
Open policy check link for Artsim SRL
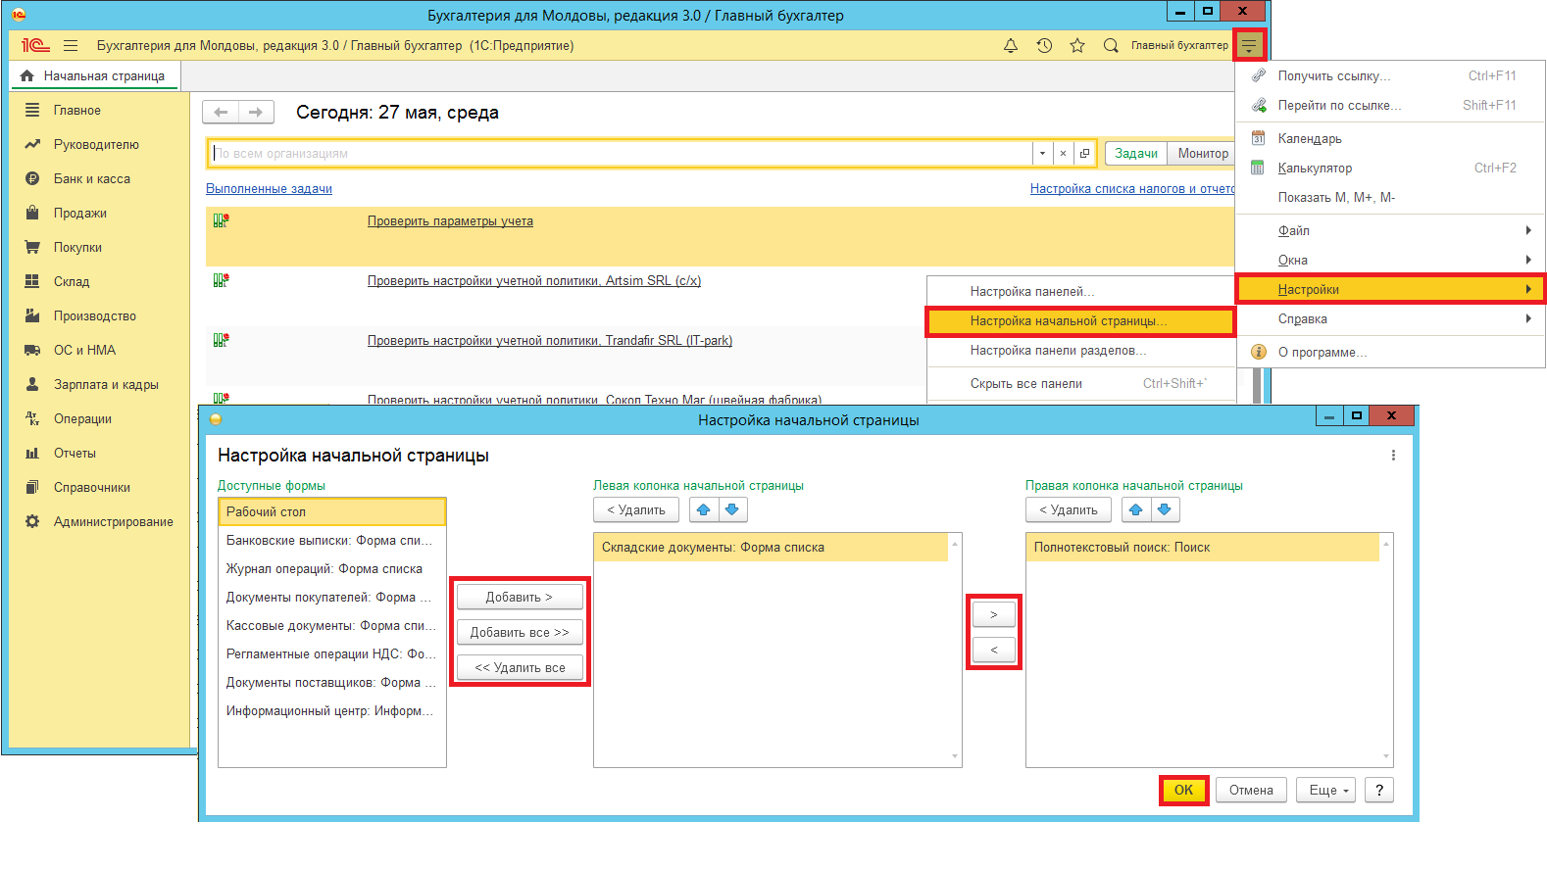[534, 280]
